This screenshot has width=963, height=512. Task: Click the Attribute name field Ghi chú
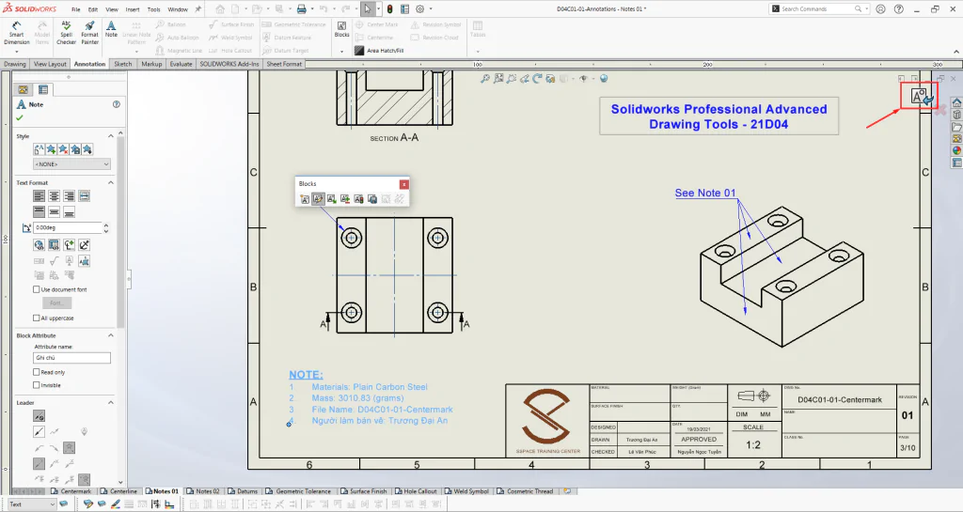pyautogui.click(x=71, y=358)
